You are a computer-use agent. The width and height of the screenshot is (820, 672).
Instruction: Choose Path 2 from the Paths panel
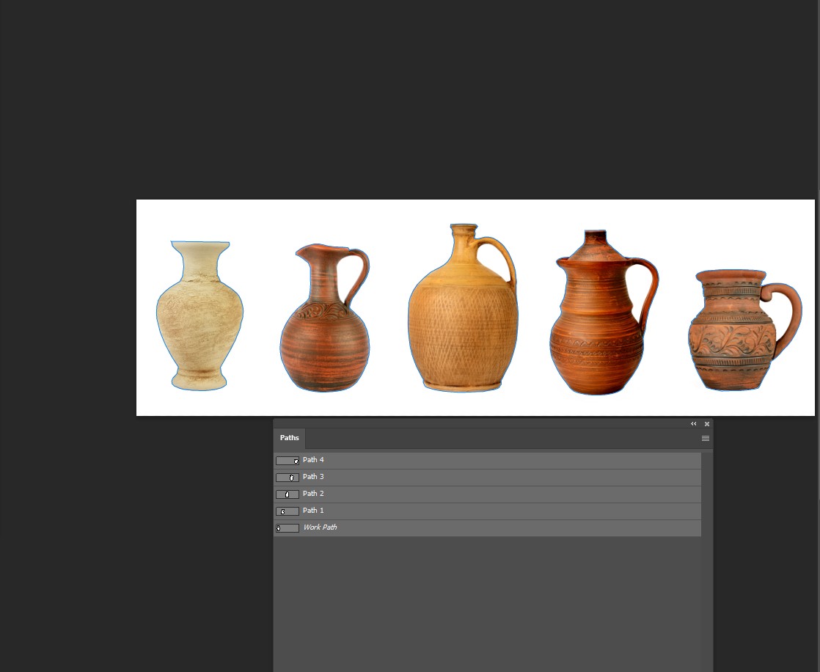[x=313, y=494]
